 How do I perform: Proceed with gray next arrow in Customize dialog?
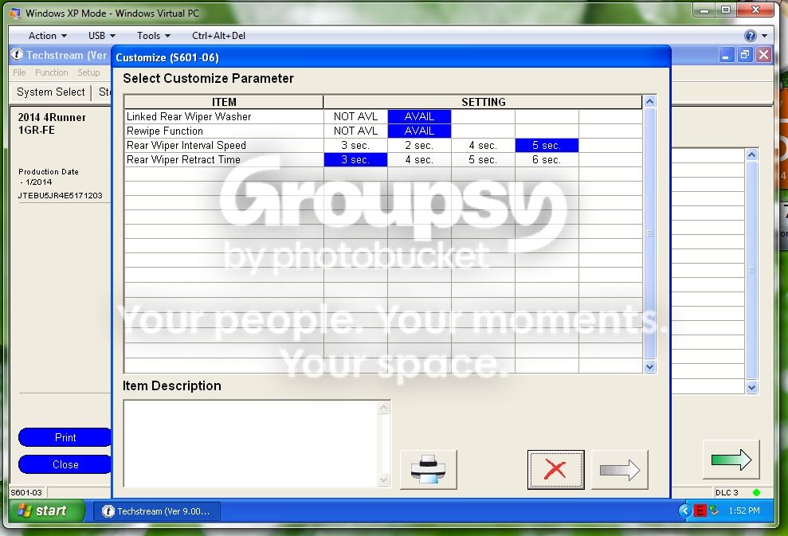[x=620, y=469]
